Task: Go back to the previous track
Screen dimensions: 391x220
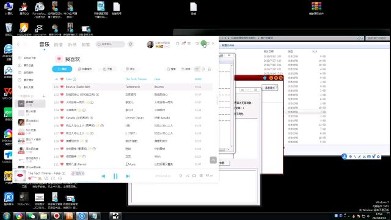Action: point(103,176)
